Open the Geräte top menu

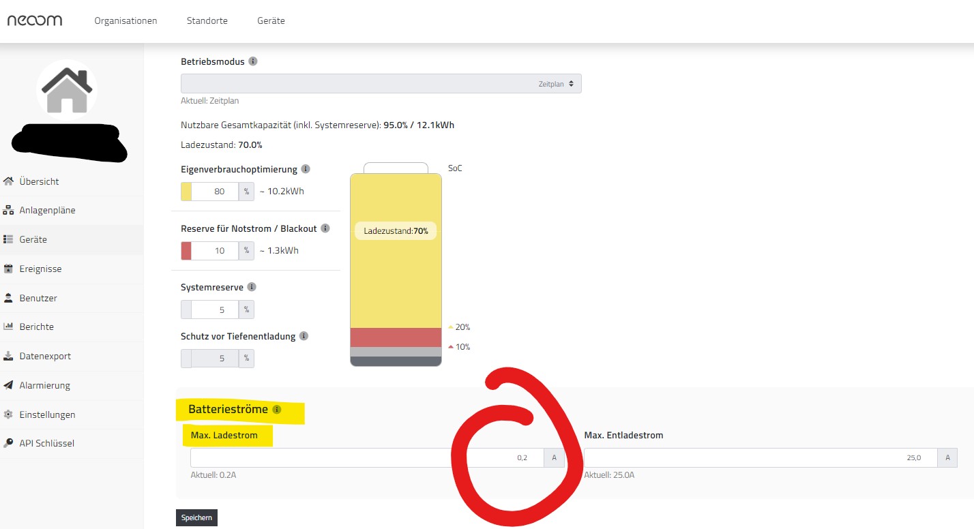[271, 20]
